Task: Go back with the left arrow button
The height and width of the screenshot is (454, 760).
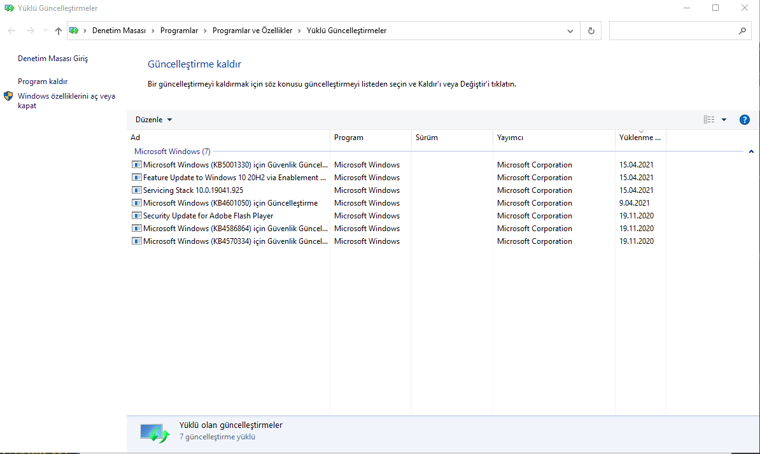Action: tap(11, 31)
